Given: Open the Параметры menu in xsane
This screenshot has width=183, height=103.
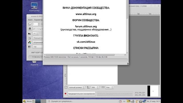Looking at the screenshot, I should pyautogui.click(x=38, y=20).
